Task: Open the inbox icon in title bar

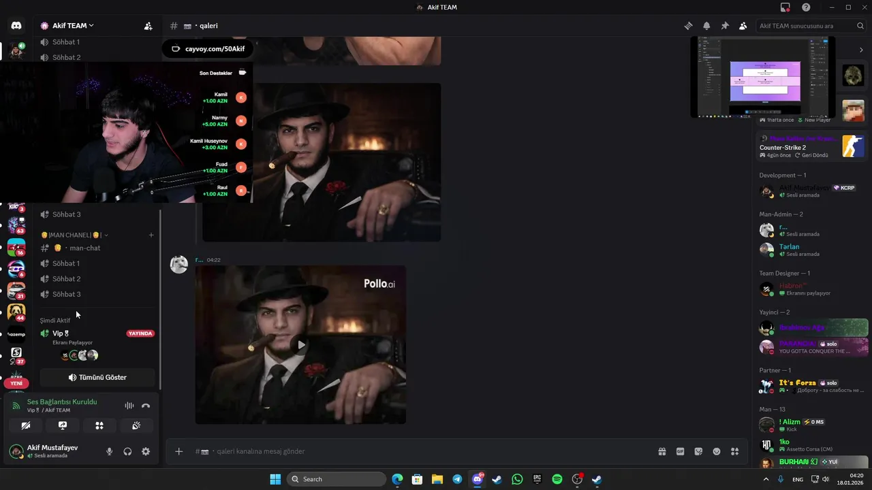Action: click(x=785, y=7)
